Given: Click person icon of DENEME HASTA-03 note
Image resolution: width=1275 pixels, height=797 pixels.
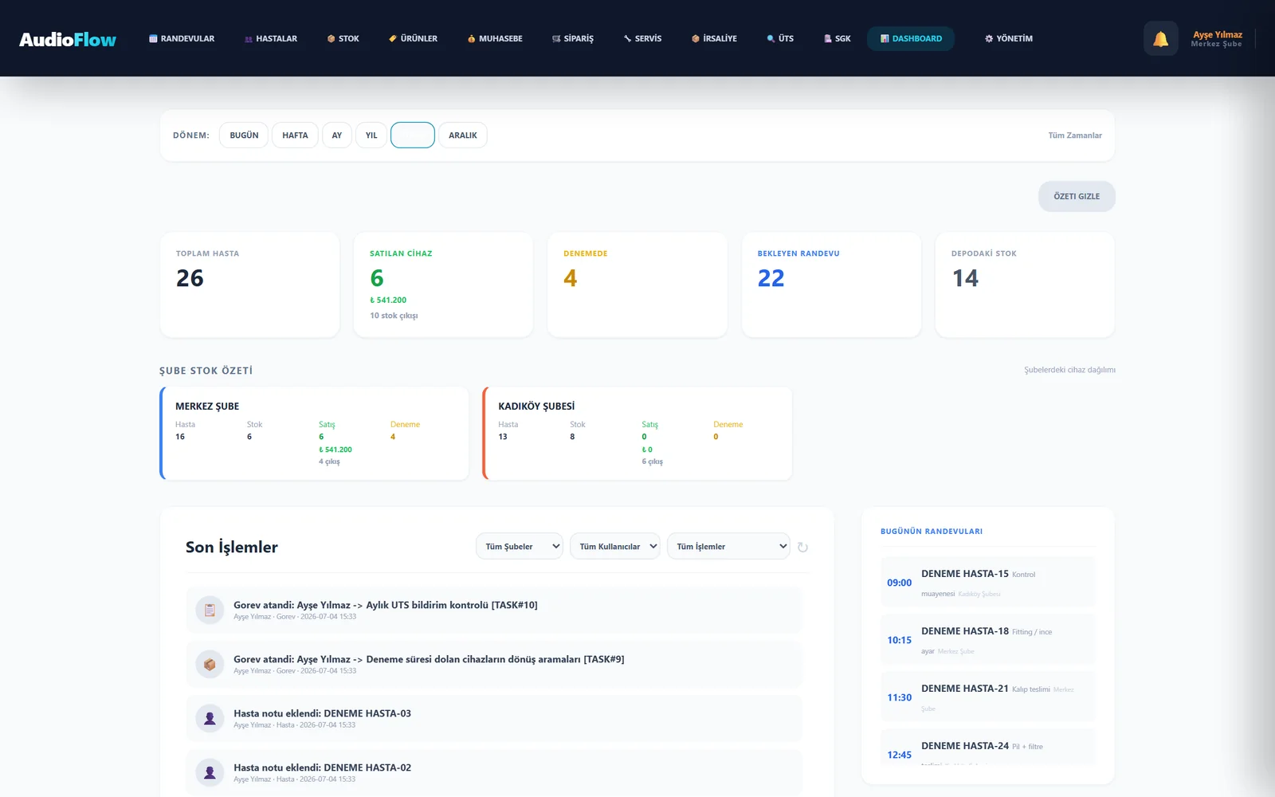Looking at the screenshot, I should [210, 718].
